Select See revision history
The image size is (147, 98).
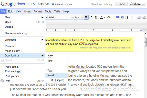click(23, 33)
